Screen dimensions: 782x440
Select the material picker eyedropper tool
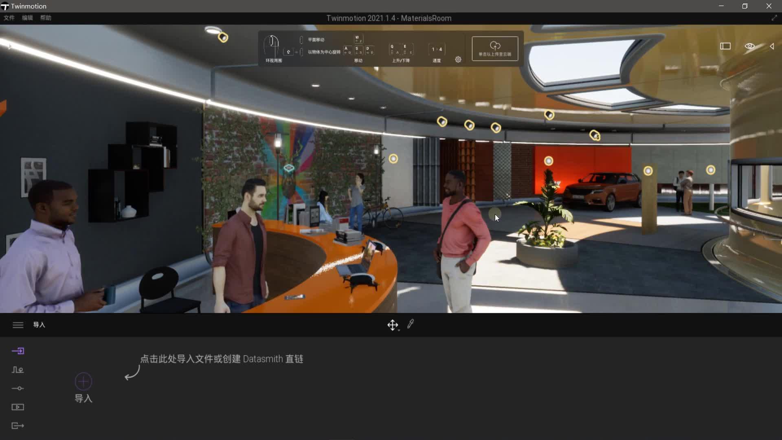click(411, 324)
